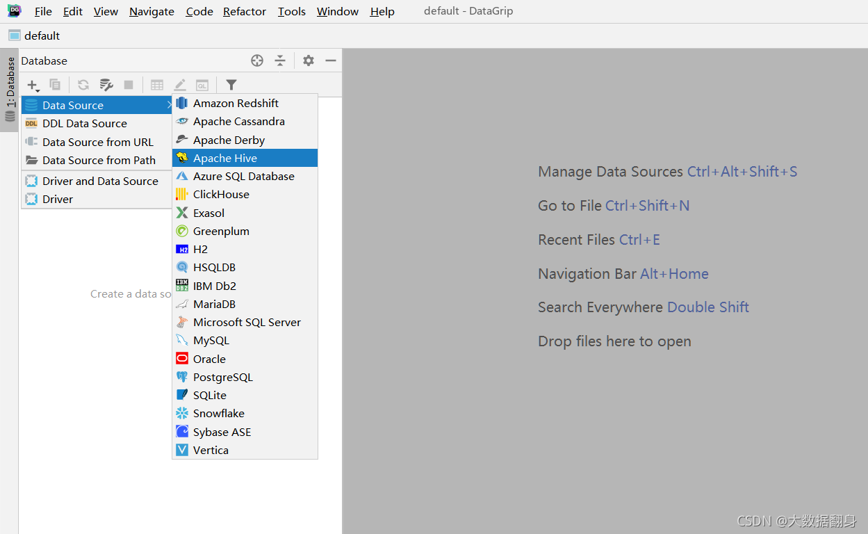Open data source properties wrench icon
The image size is (868, 534).
(106, 85)
